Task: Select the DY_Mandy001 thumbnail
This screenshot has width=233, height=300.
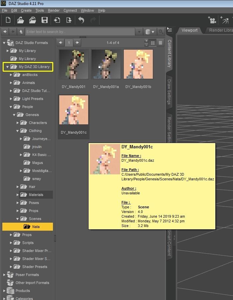Action: (74, 64)
